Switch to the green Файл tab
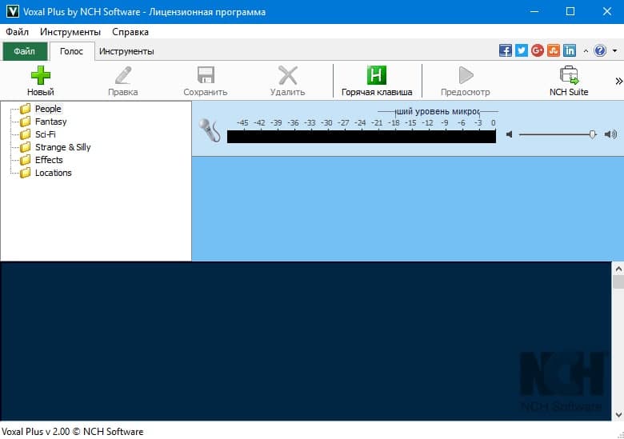This screenshot has height=439, width=624. 25,51
